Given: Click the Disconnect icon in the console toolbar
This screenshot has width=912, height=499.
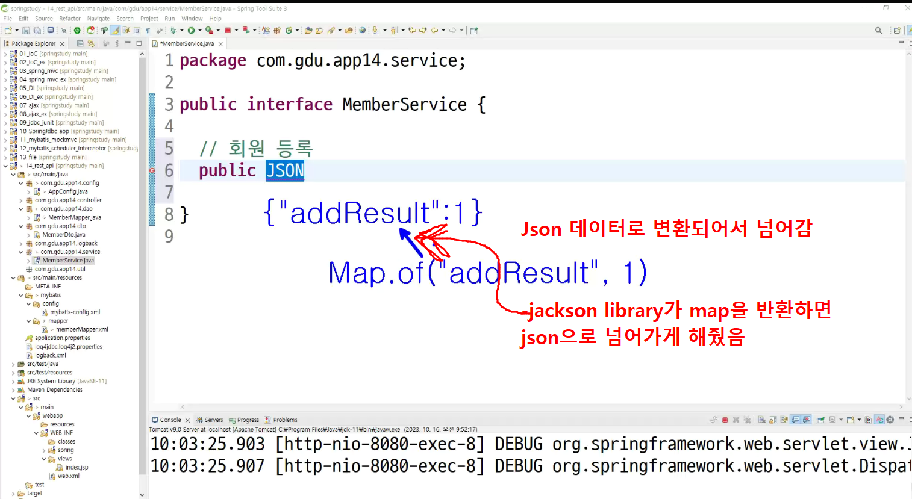Looking at the screenshot, I should click(x=714, y=420).
